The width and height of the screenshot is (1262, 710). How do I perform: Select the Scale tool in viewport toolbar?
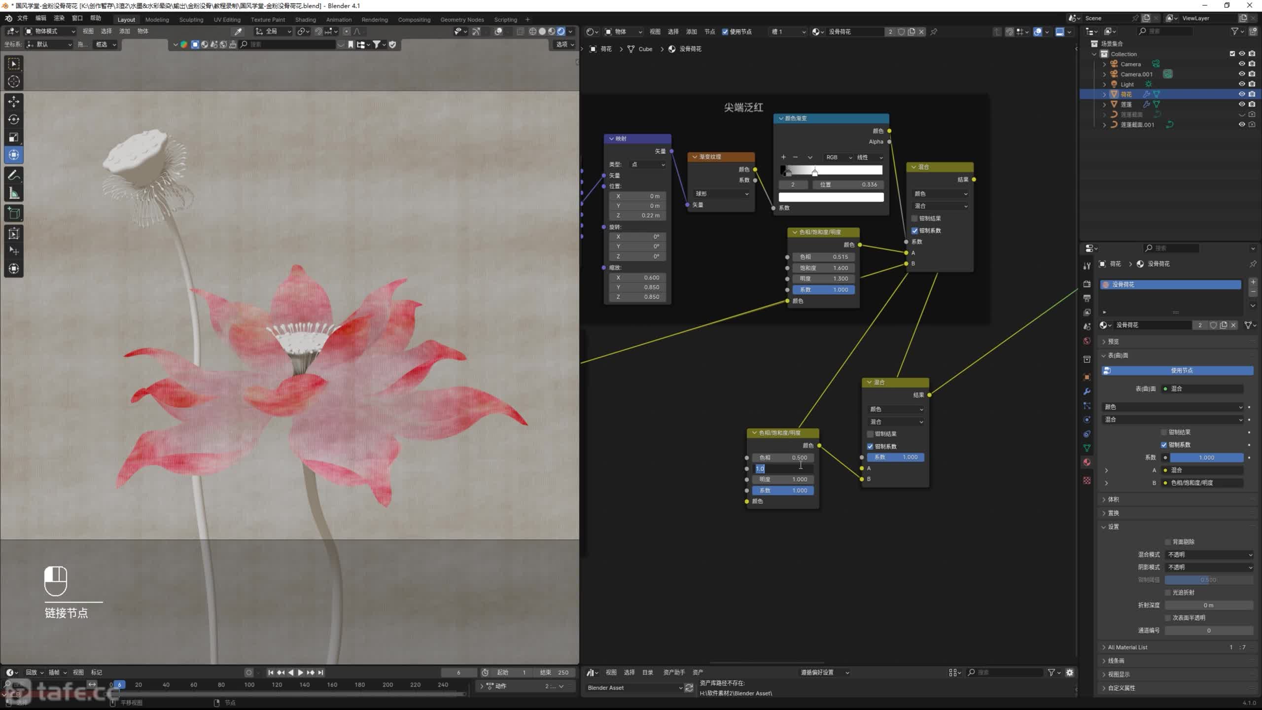[14, 137]
